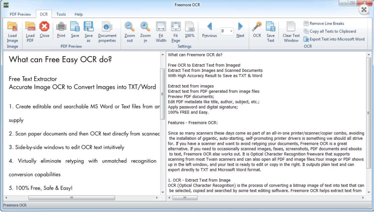Copy all Texts to Clipboard
The image size is (374, 212).
coord(329,31)
